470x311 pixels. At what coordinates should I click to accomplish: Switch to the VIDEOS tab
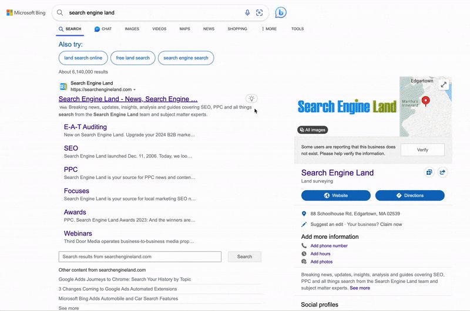click(x=159, y=29)
